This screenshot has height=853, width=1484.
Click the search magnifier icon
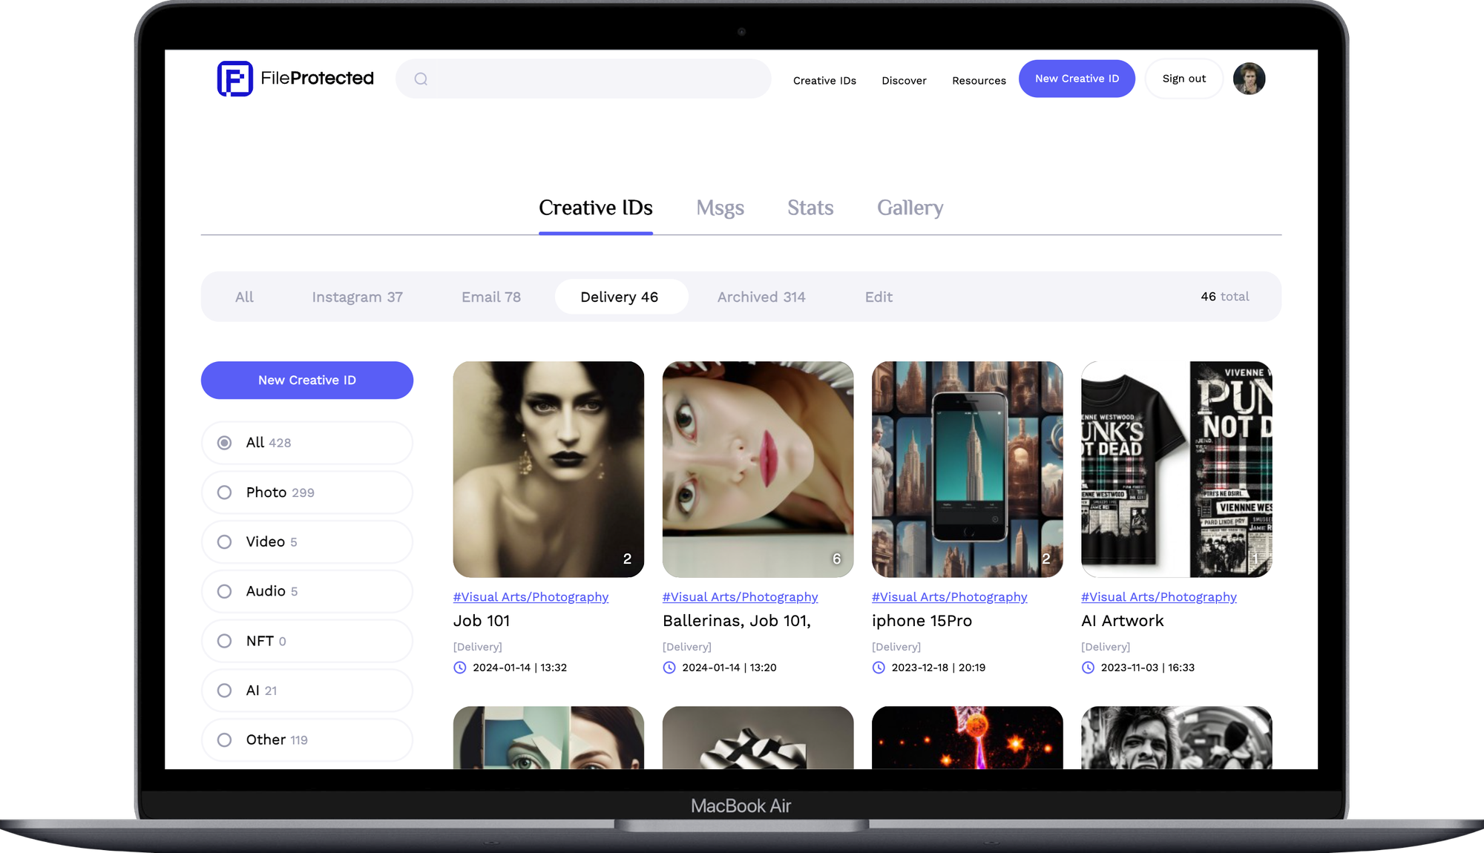tap(421, 79)
